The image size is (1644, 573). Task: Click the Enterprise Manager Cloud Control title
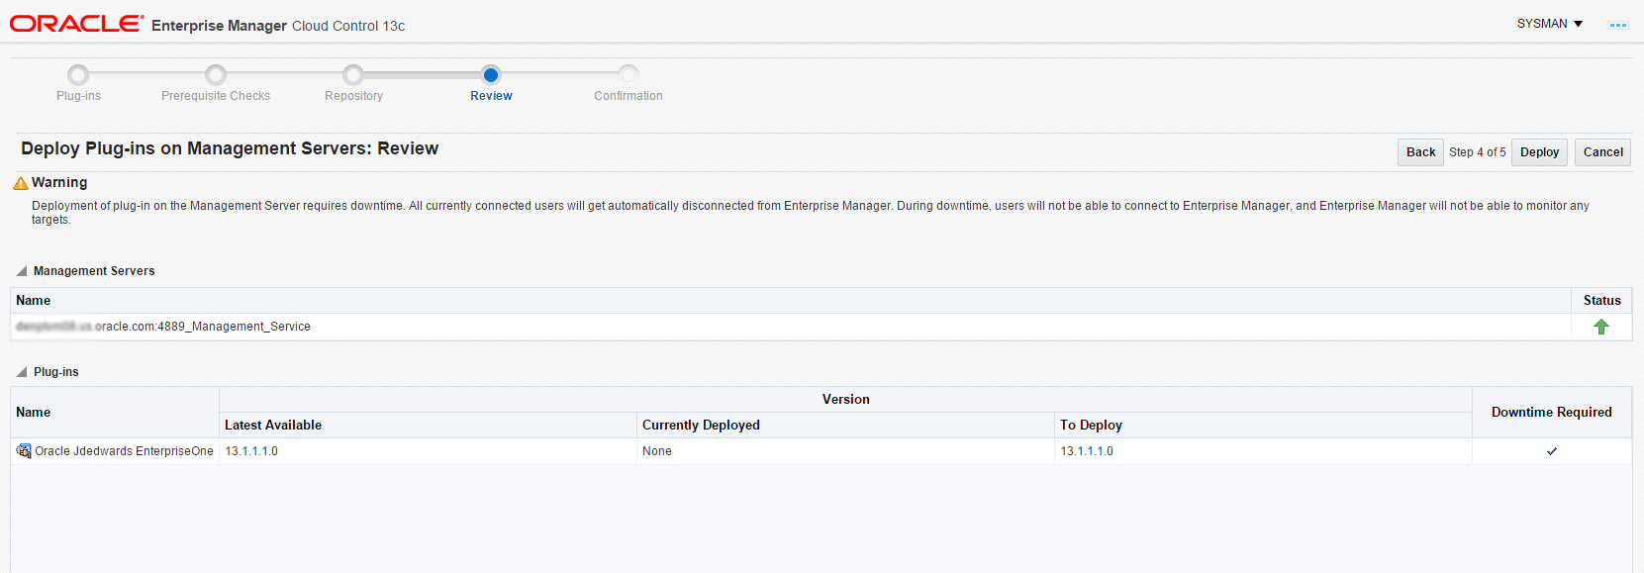278,26
